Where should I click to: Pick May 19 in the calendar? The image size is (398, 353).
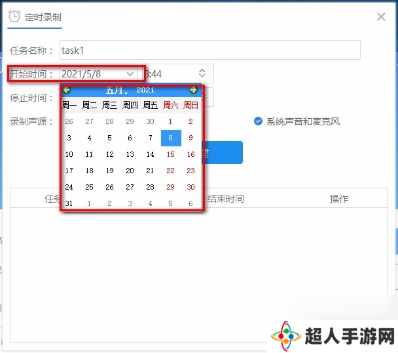coord(110,171)
